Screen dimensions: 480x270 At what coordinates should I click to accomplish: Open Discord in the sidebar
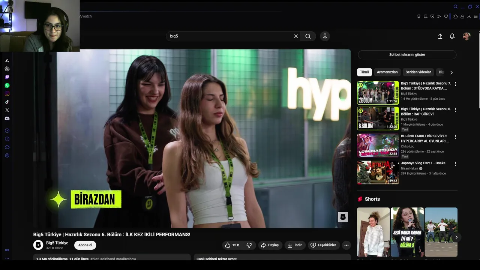pos(7,118)
